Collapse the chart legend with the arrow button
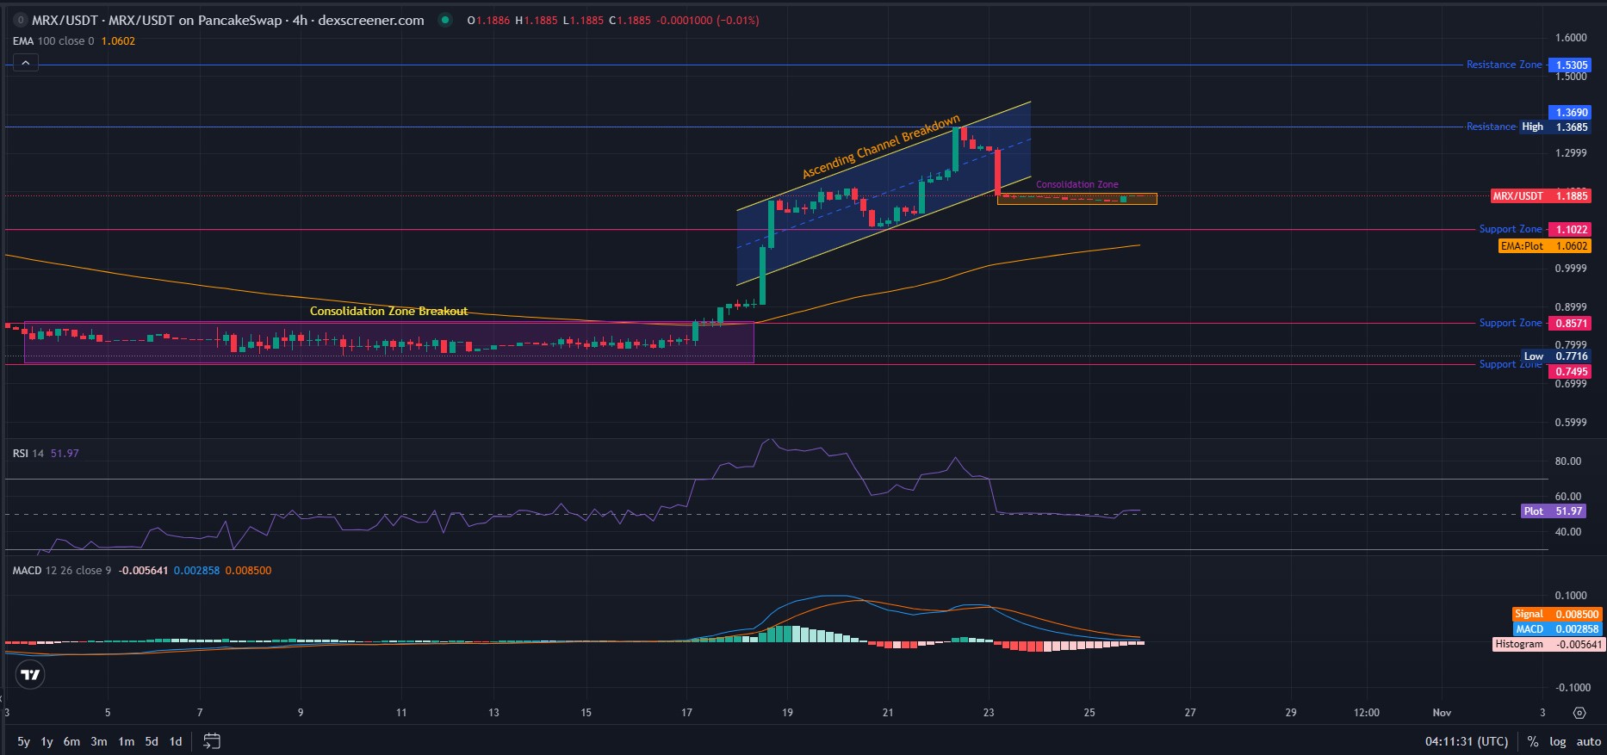 25,63
